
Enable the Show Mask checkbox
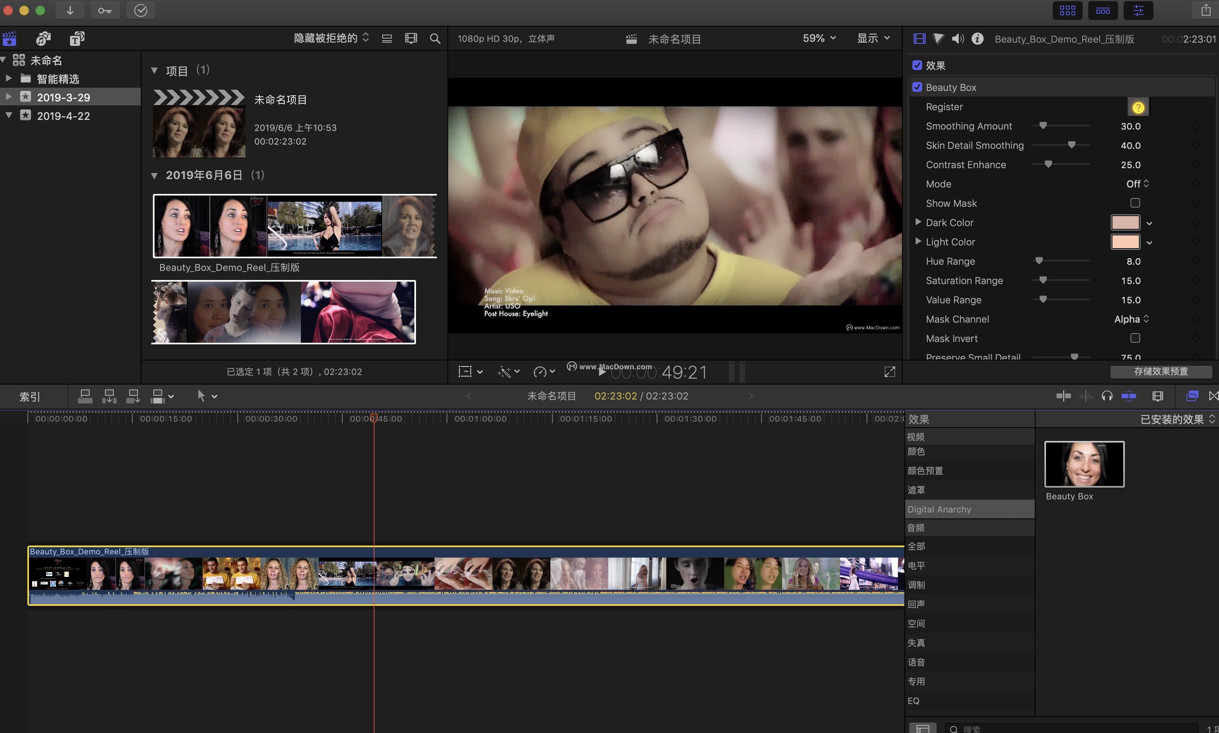point(1135,203)
